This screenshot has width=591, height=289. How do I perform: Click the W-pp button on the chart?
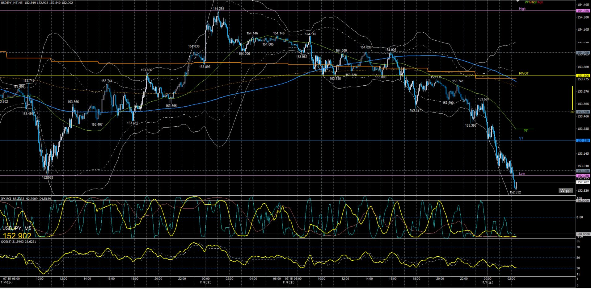tap(565, 190)
